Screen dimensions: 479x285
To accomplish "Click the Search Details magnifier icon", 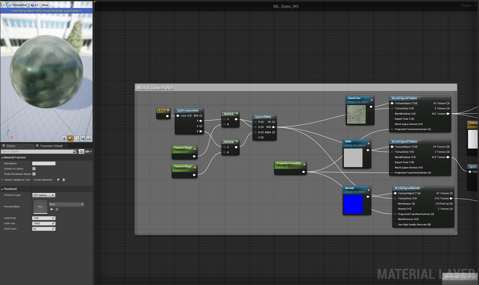I will (x=75, y=152).
